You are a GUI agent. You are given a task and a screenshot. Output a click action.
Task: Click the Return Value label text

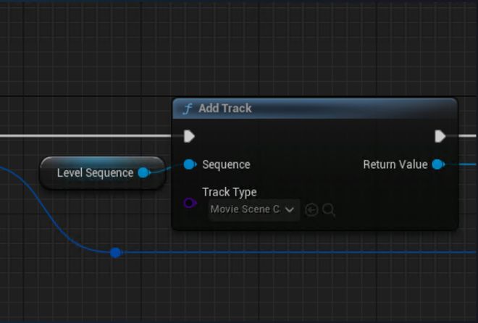pyautogui.click(x=395, y=164)
